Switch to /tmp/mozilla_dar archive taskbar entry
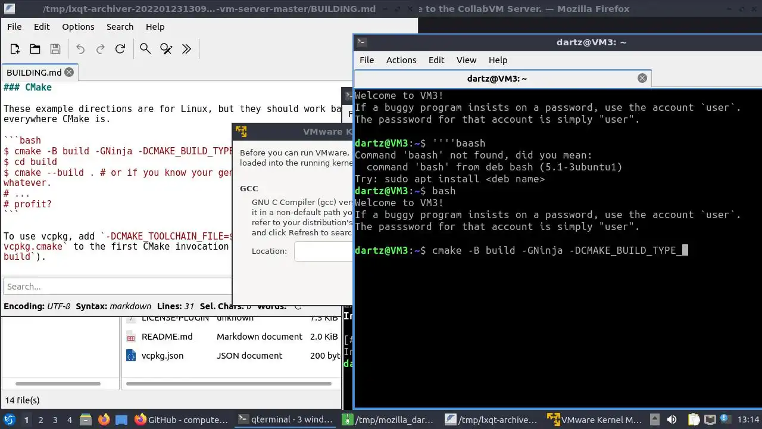Image resolution: width=762 pixels, height=429 pixels. 390,420
